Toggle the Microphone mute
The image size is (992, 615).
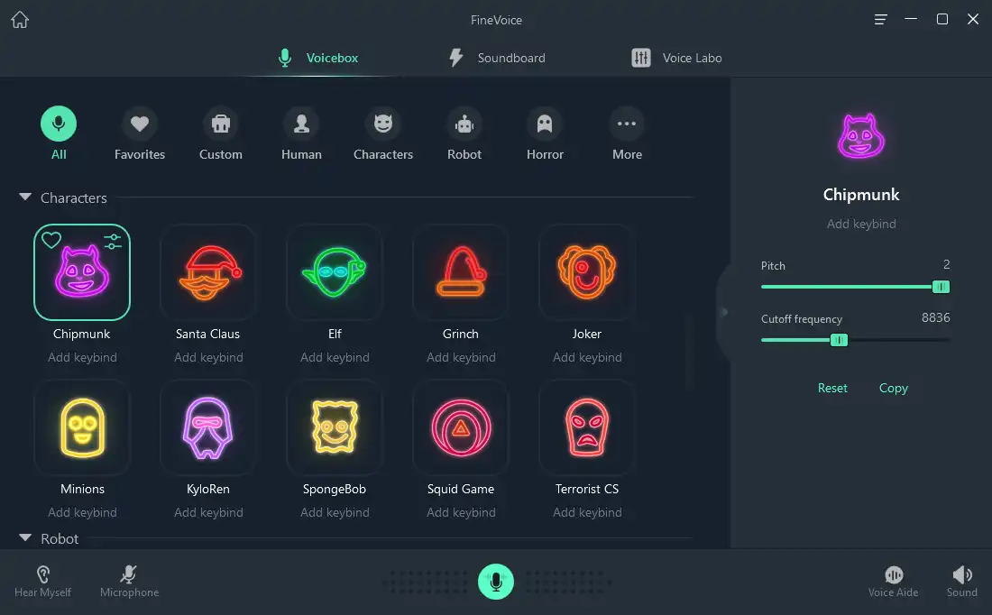coord(129,582)
